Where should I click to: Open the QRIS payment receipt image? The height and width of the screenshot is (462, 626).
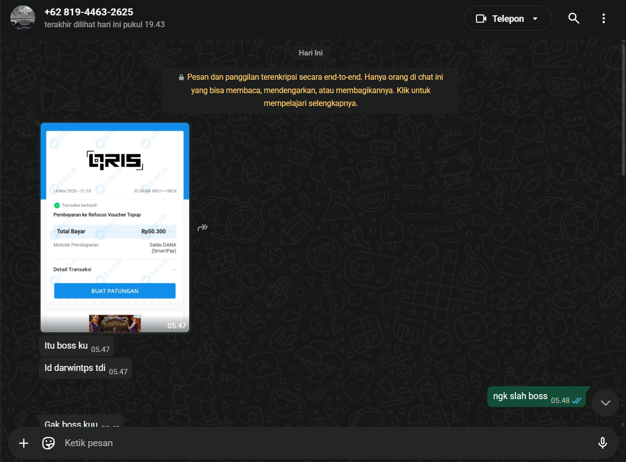(x=115, y=227)
